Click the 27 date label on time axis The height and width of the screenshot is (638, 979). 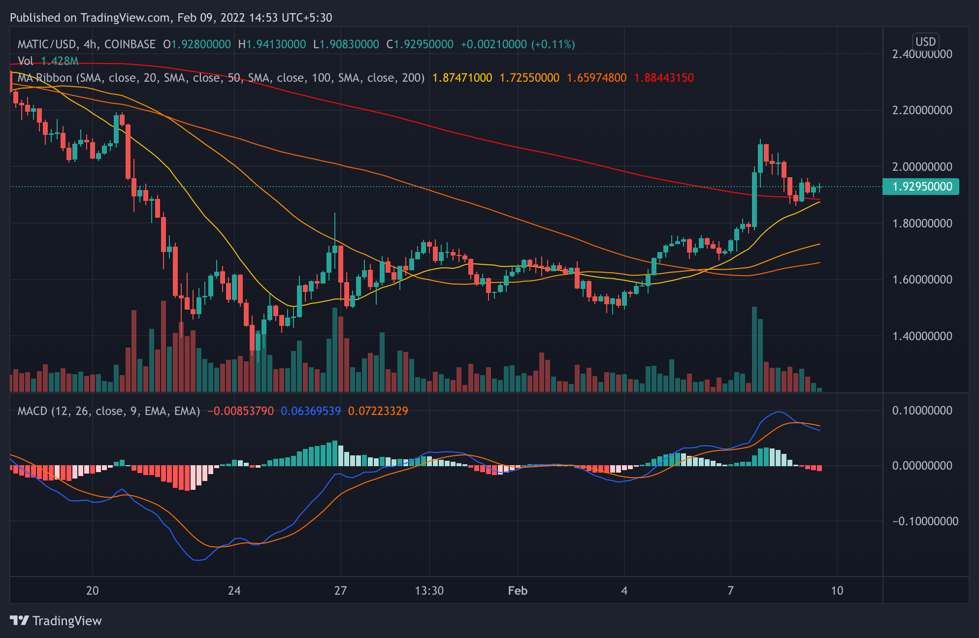coord(340,591)
